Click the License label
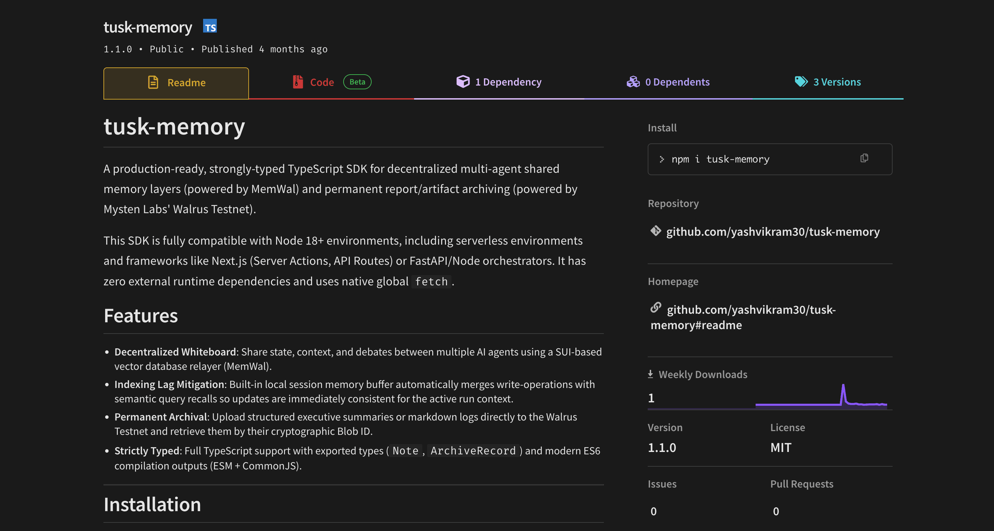 pos(787,427)
